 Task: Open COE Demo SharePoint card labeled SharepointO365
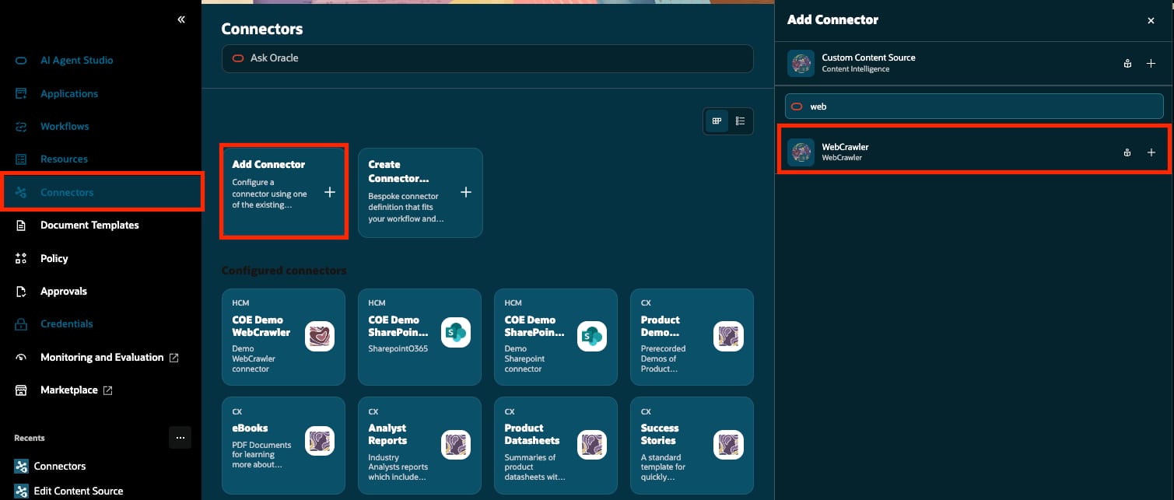(419, 337)
